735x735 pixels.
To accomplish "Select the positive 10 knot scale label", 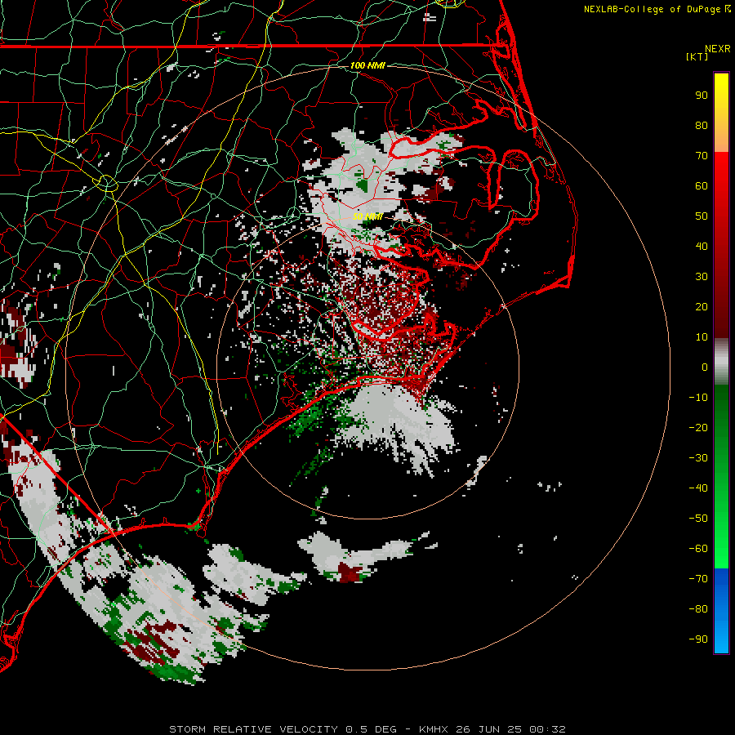I will 702,337.
